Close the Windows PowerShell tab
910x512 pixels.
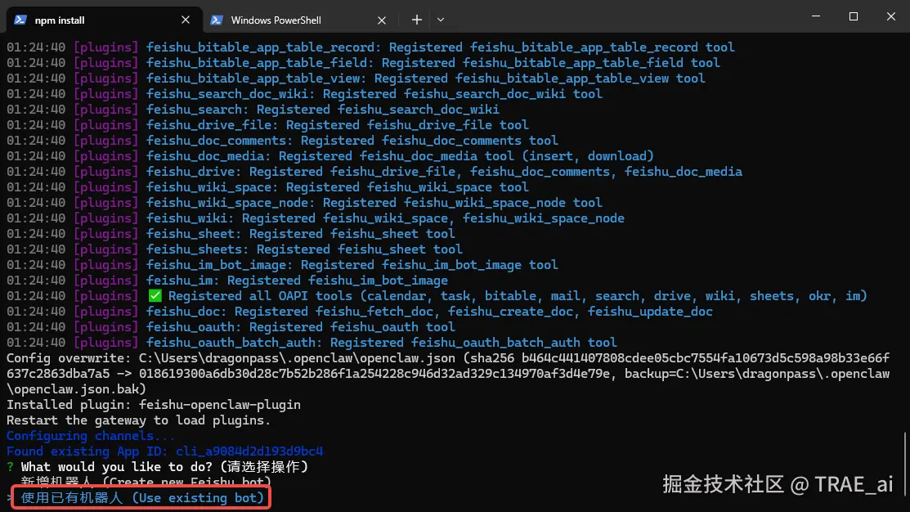381,20
